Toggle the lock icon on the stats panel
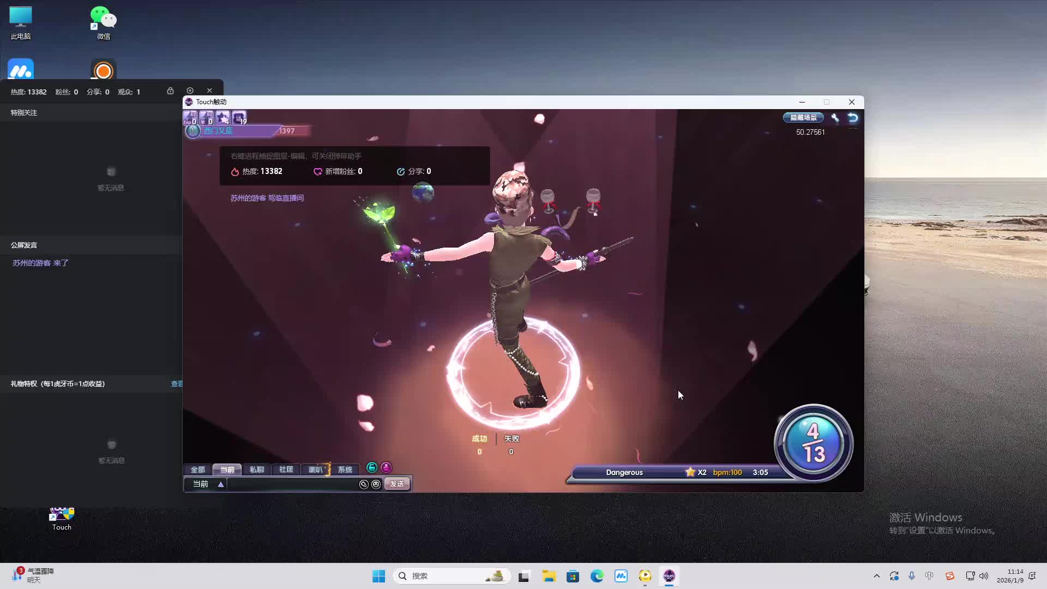The width and height of the screenshot is (1047, 589). 170,91
